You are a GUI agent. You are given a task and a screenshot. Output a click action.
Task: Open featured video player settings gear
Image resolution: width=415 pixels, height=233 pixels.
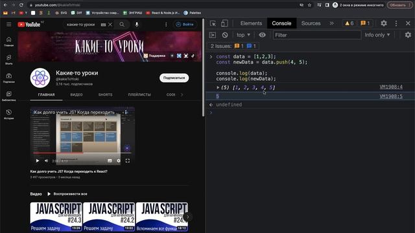[119, 161]
